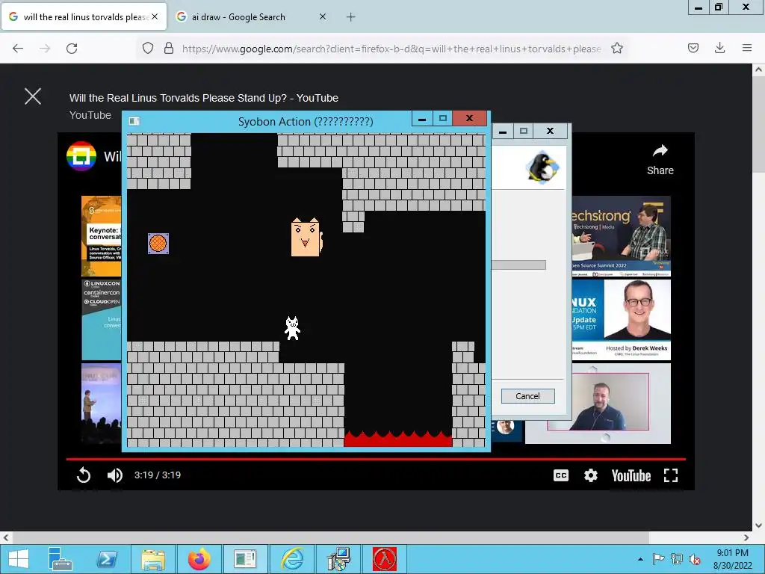Open the clock showing 9:01 PM
Image resolution: width=765 pixels, height=574 pixels.
click(x=732, y=559)
